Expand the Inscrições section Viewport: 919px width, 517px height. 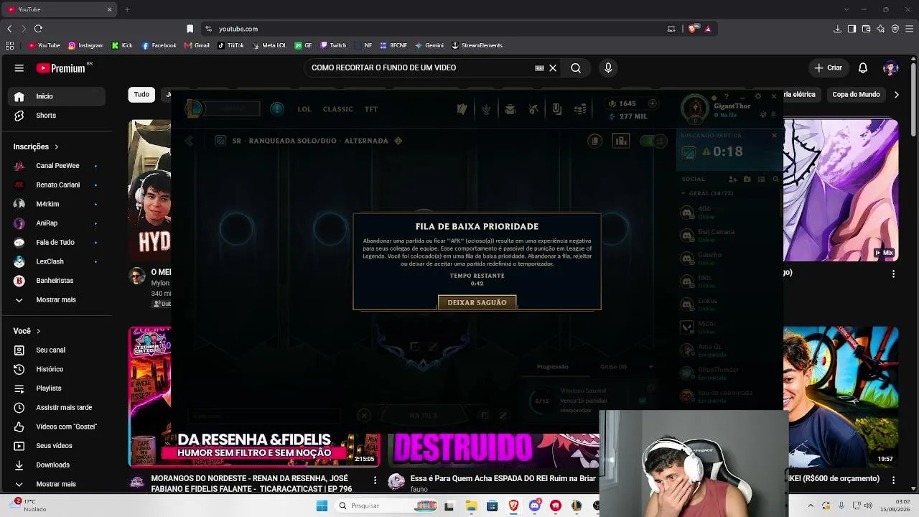[36, 146]
